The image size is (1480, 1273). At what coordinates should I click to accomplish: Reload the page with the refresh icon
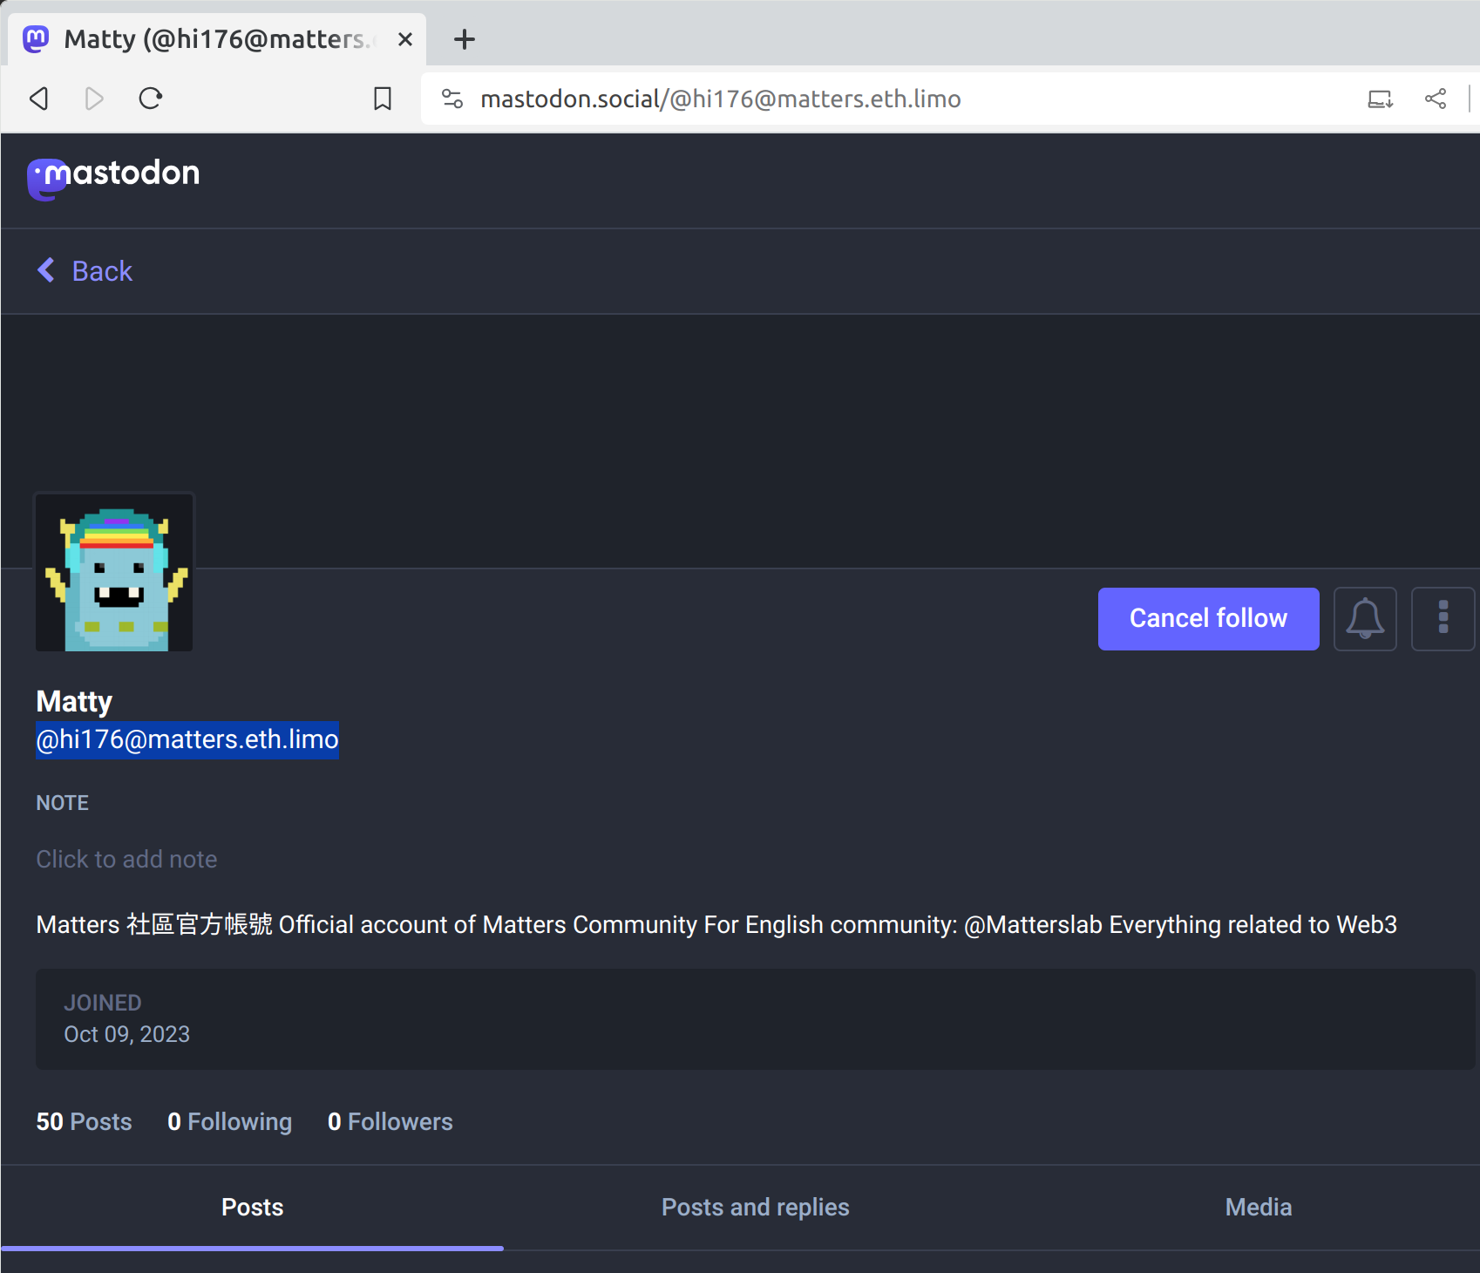pos(151,99)
